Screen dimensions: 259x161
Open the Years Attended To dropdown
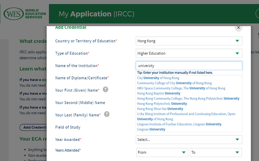pyautogui.click(x=216, y=152)
